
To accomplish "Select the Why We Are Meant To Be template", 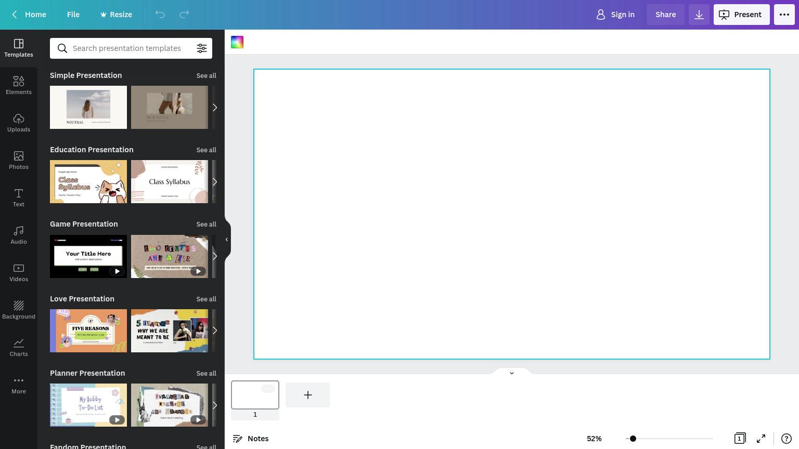I will (170, 331).
